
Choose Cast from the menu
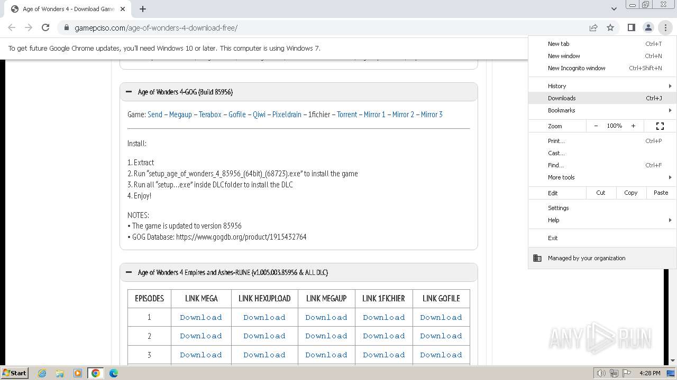[x=602, y=153]
